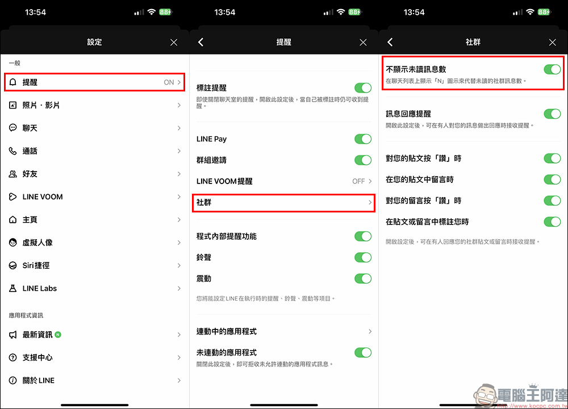Close the 社群 screen with X
The height and width of the screenshot is (409, 568).
[553, 43]
